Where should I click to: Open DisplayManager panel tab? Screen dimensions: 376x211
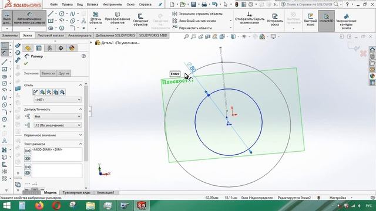72,48
